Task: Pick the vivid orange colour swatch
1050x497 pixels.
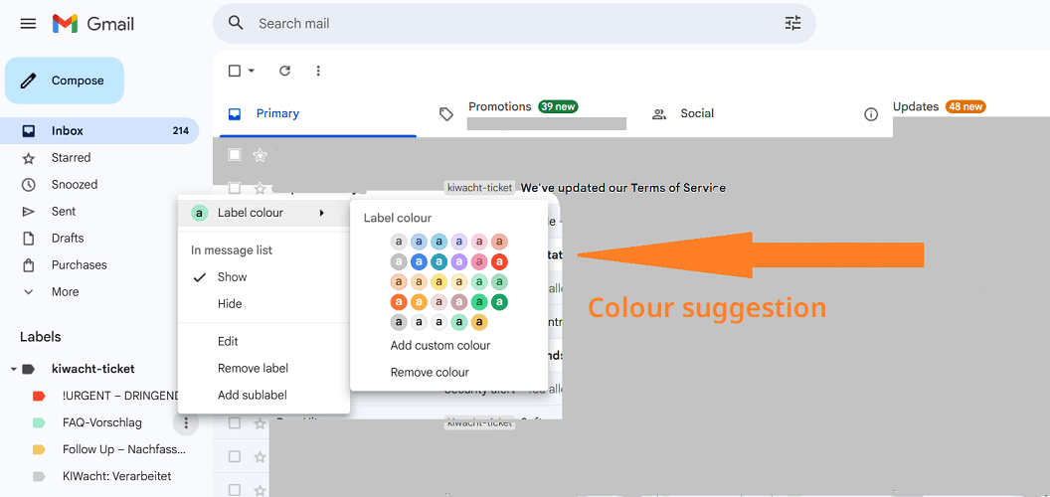Action: 399,302
